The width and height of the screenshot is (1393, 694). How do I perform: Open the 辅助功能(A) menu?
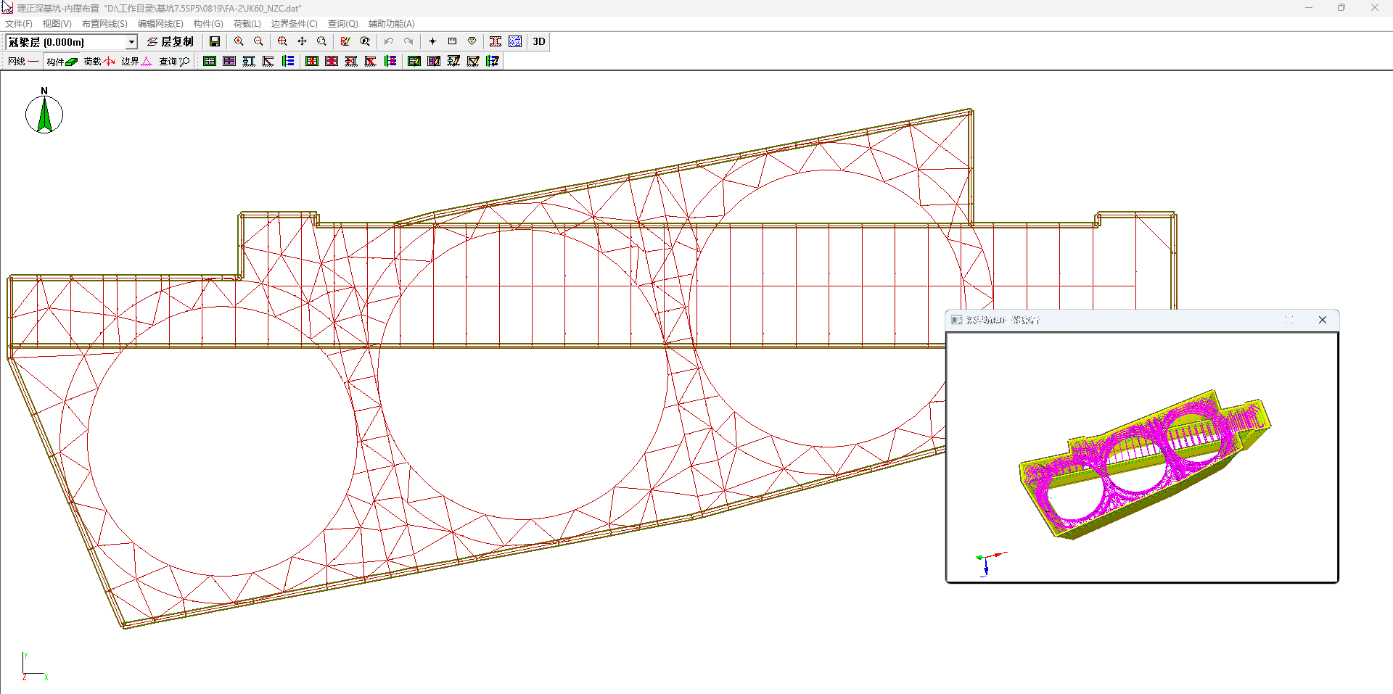click(391, 24)
